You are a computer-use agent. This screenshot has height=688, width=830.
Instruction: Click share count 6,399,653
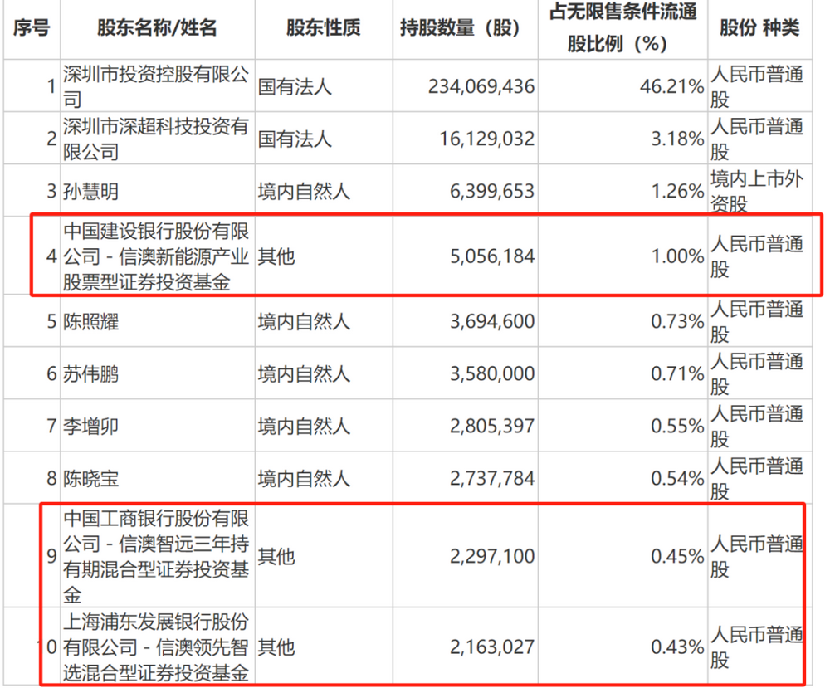pos(492,191)
